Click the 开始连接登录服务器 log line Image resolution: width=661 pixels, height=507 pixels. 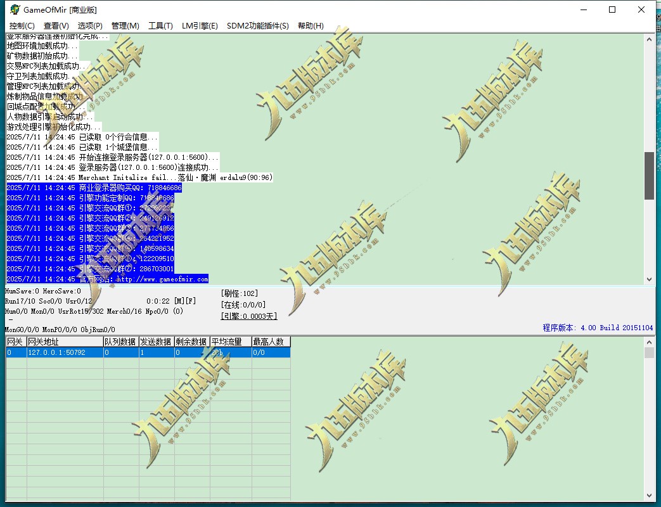pos(113,158)
